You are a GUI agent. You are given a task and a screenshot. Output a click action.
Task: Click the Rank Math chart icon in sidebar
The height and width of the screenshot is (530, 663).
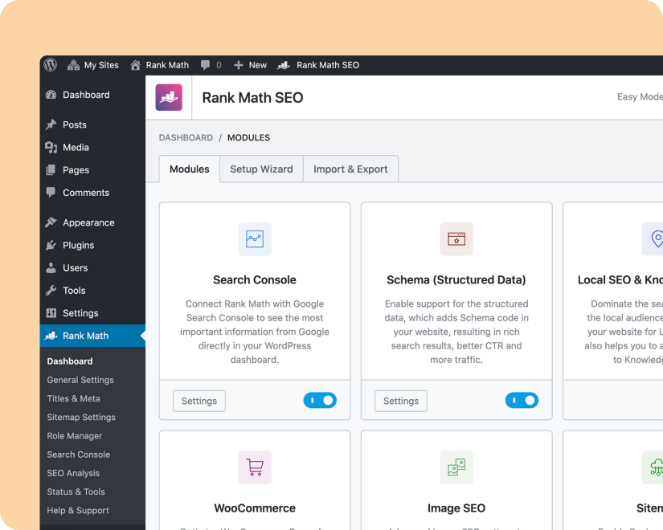tap(51, 336)
